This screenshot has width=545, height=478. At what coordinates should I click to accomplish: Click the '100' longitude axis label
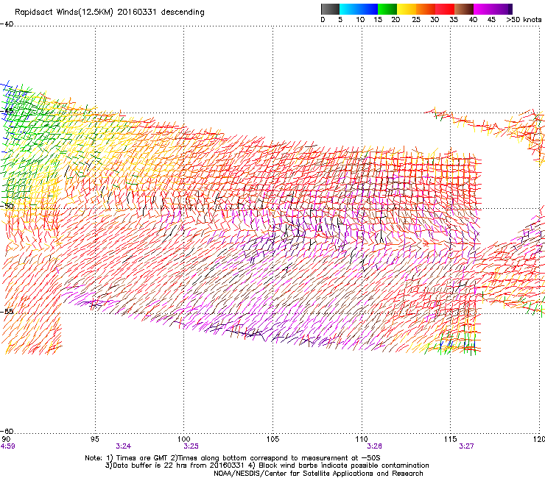[184, 440]
